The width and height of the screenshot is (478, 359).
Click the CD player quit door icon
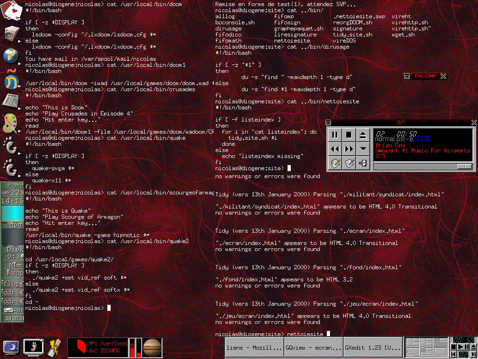[363, 163]
